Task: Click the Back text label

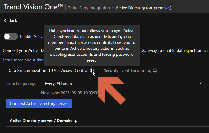Action: [13, 20]
